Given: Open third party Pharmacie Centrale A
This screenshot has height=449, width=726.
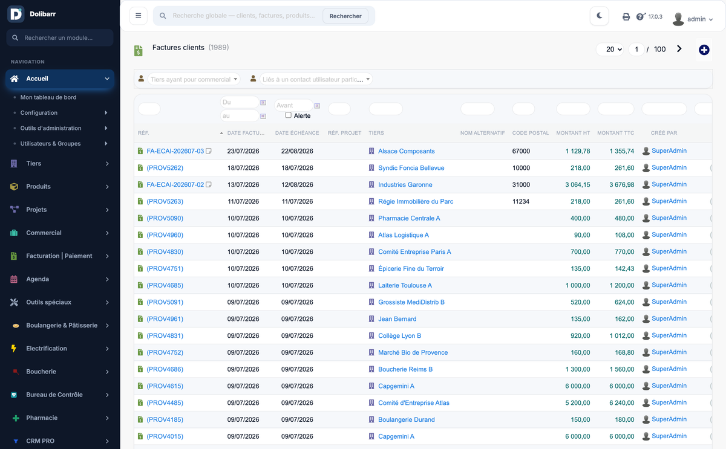Looking at the screenshot, I should pos(409,218).
